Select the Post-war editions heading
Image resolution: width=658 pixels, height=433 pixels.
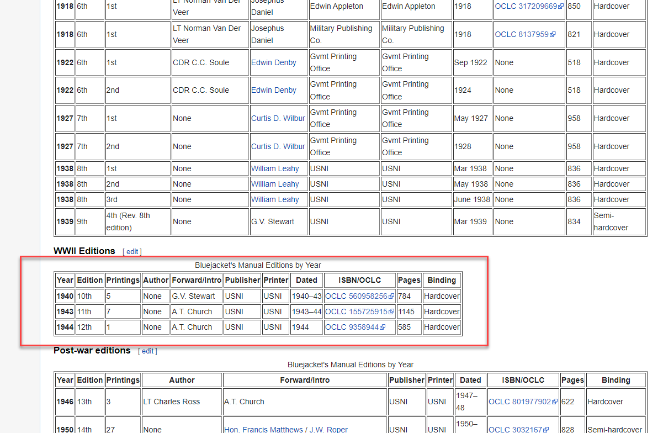coord(92,351)
